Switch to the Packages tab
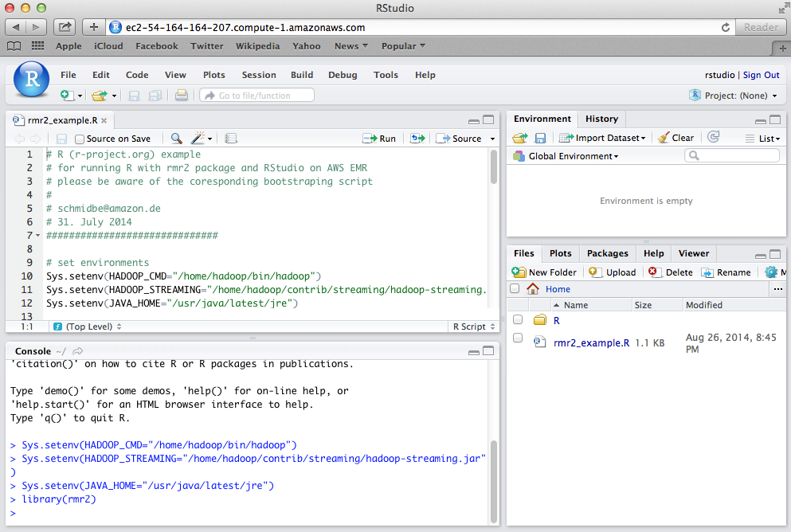Screen dimensions: 791x532 pyautogui.click(x=607, y=253)
